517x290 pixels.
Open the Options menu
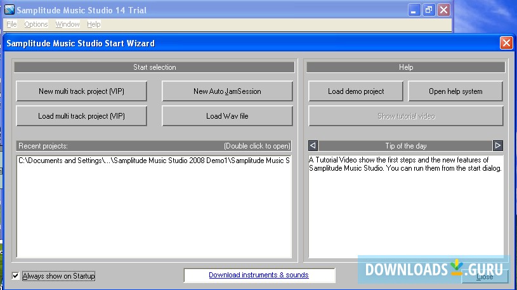click(x=36, y=24)
